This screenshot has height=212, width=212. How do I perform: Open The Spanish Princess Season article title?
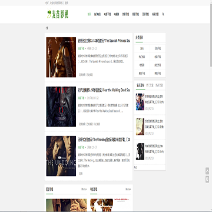coord(104,41)
